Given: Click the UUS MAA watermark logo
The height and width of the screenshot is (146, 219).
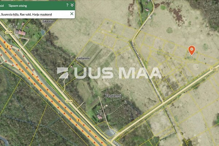Looking at the screenshot, I should point(109,73).
